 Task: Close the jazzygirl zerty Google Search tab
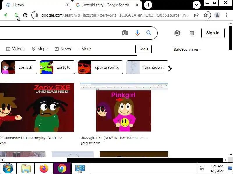pos(137,5)
